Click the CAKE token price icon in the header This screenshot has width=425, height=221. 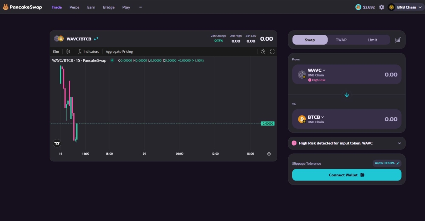tap(359, 7)
